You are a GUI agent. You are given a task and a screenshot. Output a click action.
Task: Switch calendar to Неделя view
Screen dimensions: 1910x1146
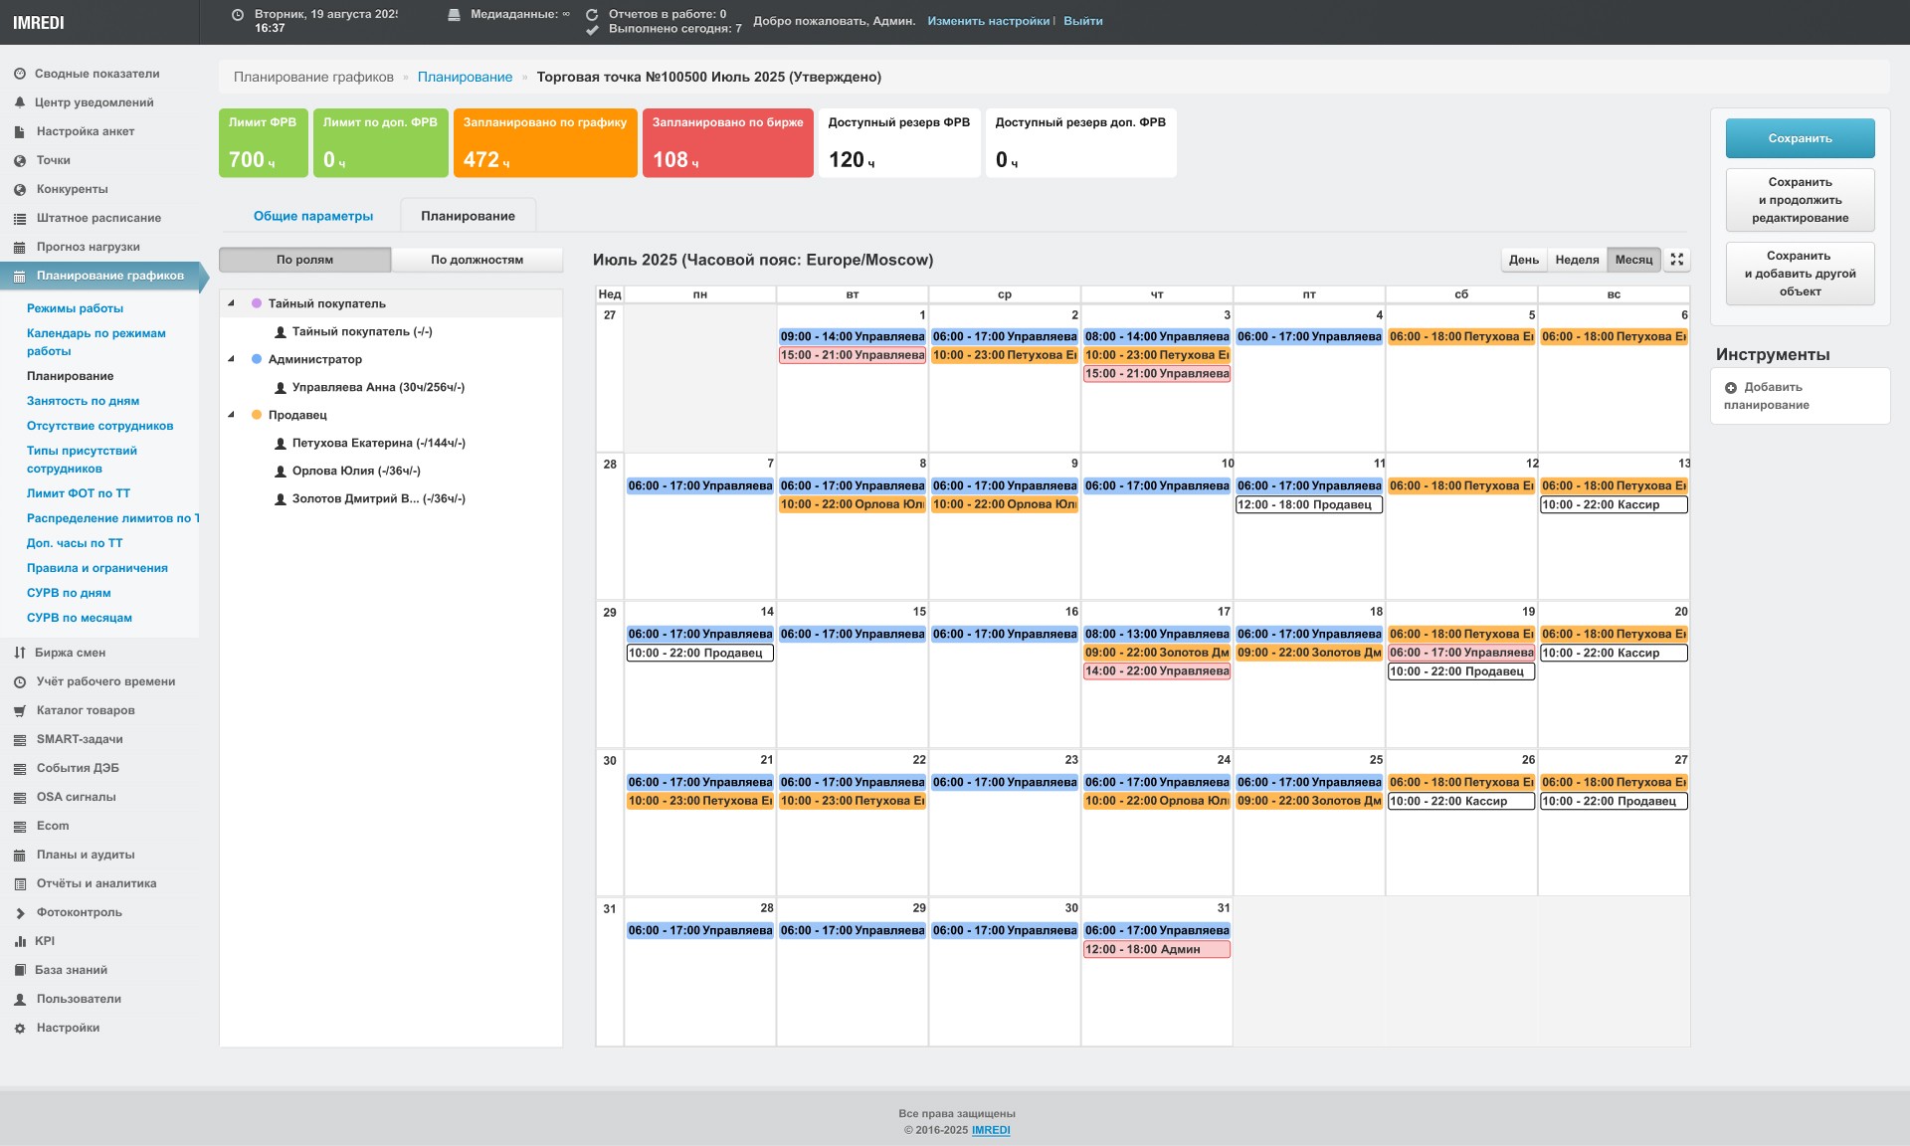pyautogui.click(x=1577, y=260)
